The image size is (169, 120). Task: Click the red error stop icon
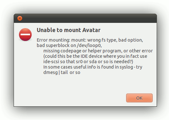point(25,35)
